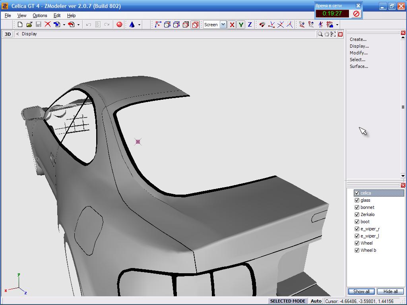Select the zoom magnifier in viewport
This screenshot has height=305, width=407.
[x=320, y=34]
